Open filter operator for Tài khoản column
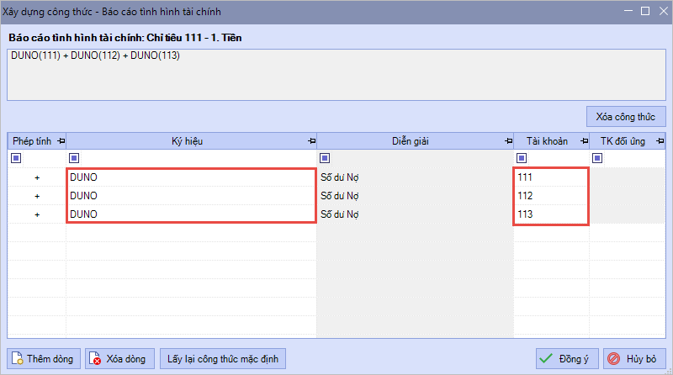Screen dimensions: 673x375 coord(521,158)
